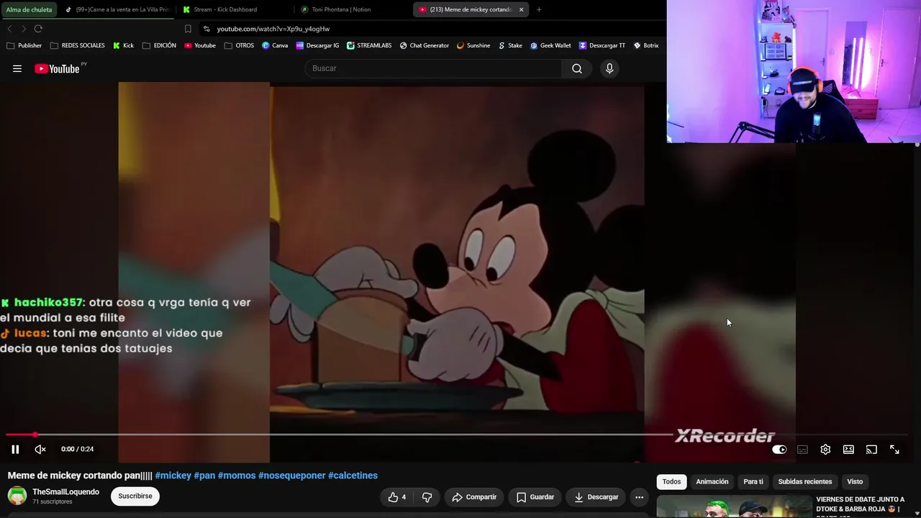
Task: Open the Sunshine bookmark
Action: 473,45
